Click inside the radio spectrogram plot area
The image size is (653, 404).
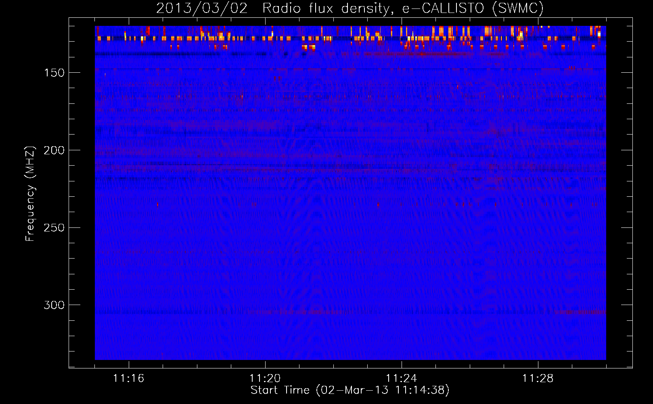pyautogui.click(x=350, y=193)
